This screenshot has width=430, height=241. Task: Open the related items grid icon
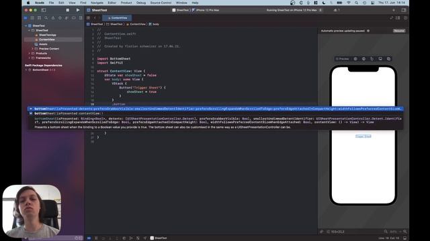(88, 18)
